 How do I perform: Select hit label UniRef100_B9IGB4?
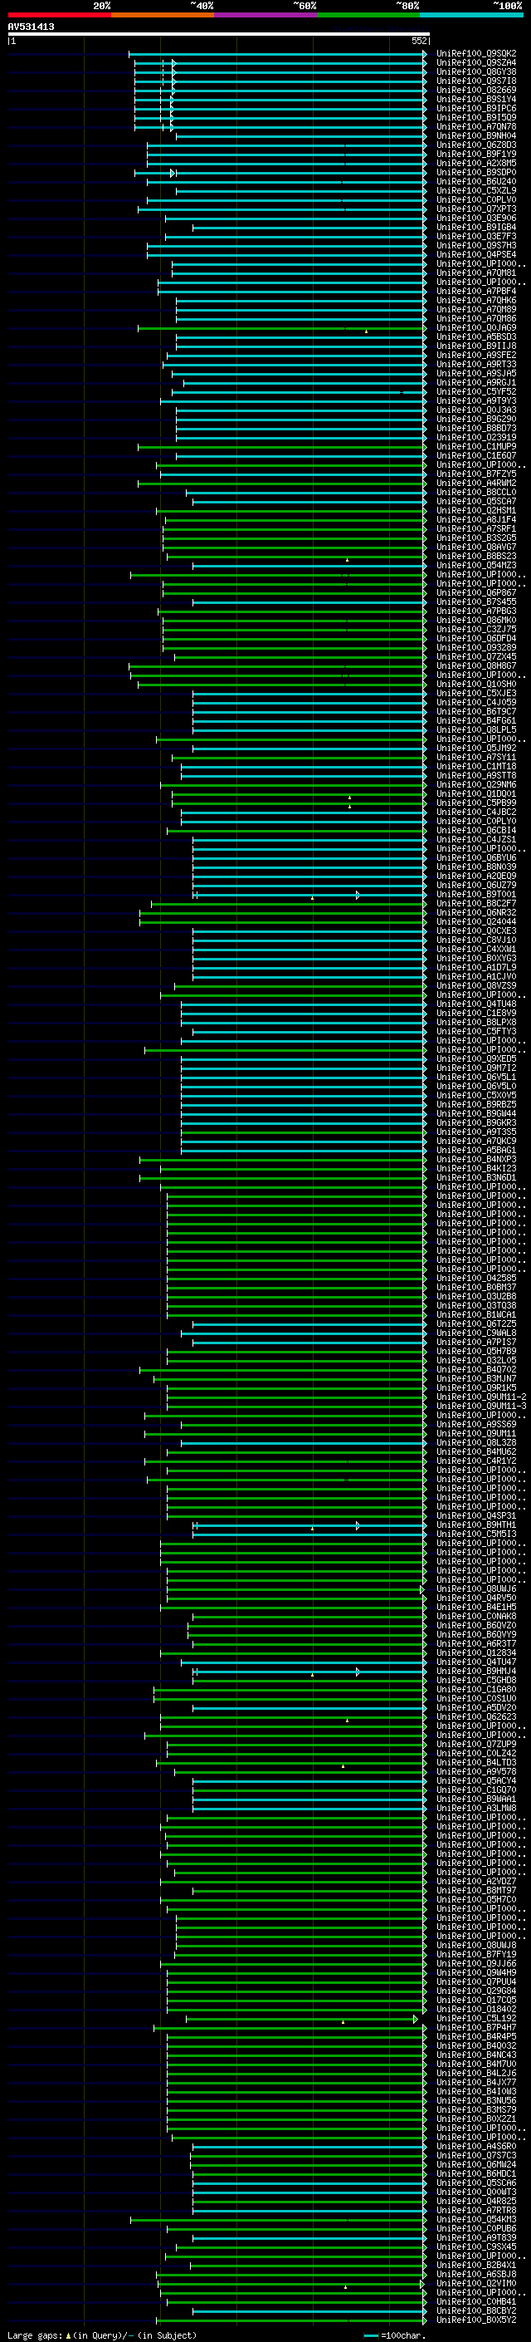tap(476, 228)
